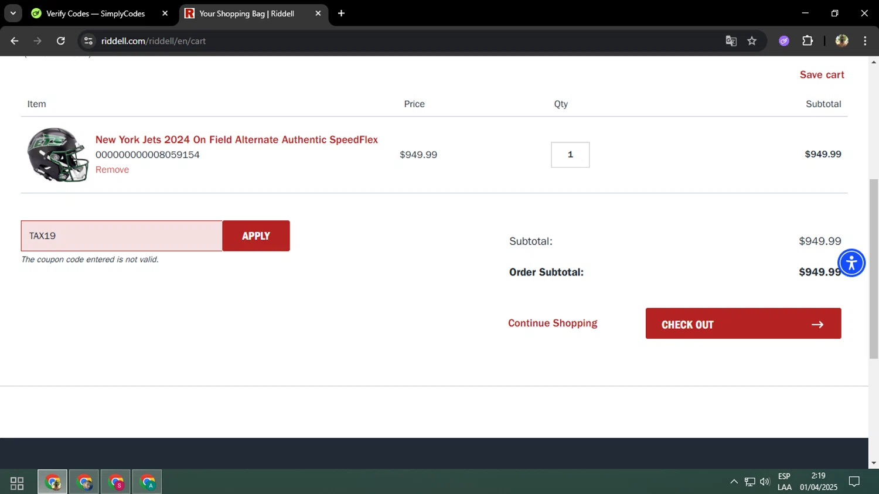Viewport: 879px width, 494px height.
Task: Open the fourth Chrome taskbar icon
Action: [x=147, y=482]
